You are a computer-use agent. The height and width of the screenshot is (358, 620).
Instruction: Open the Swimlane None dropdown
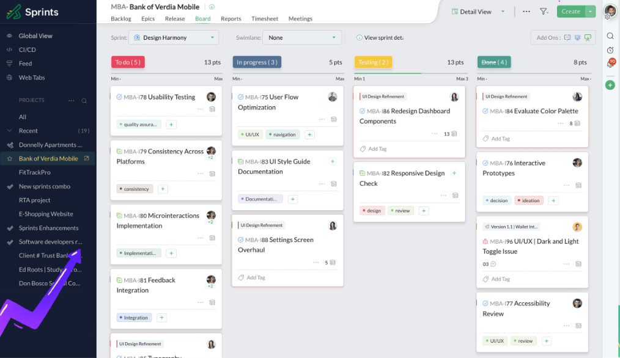[x=301, y=37]
